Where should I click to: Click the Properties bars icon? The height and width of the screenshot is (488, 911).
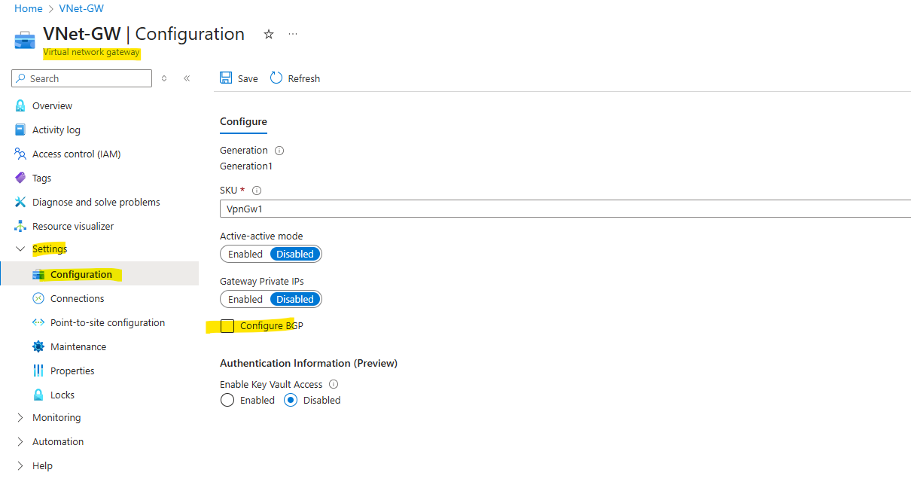click(38, 371)
